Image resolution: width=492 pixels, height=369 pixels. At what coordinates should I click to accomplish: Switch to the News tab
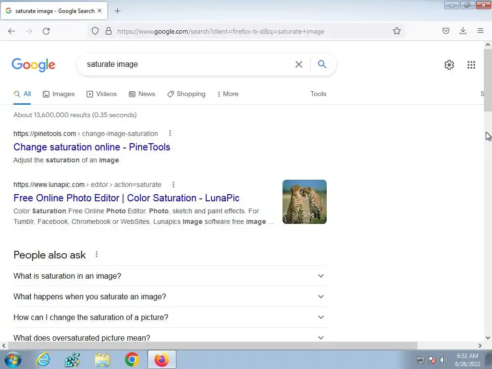pyautogui.click(x=142, y=94)
